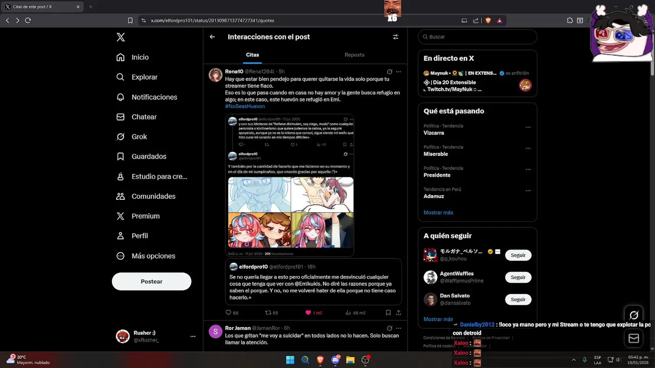Open quoted elfordpro10 post

coord(313,282)
